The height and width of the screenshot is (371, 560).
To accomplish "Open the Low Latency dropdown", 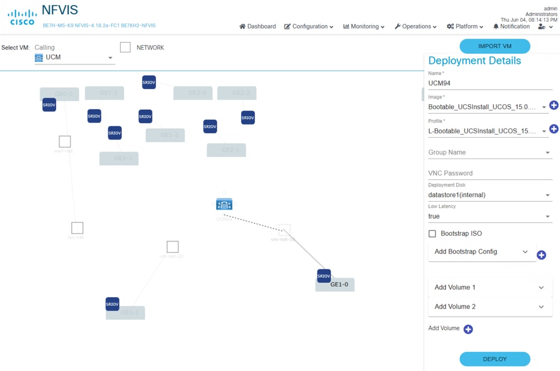I will pyautogui.click(x=490, y=216).
